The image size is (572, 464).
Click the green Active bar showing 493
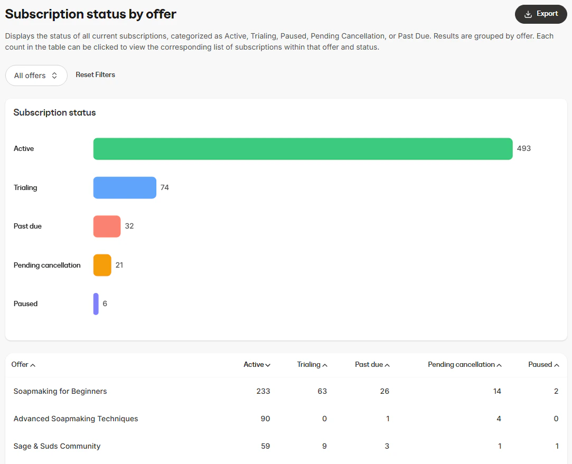coord(303,149)
